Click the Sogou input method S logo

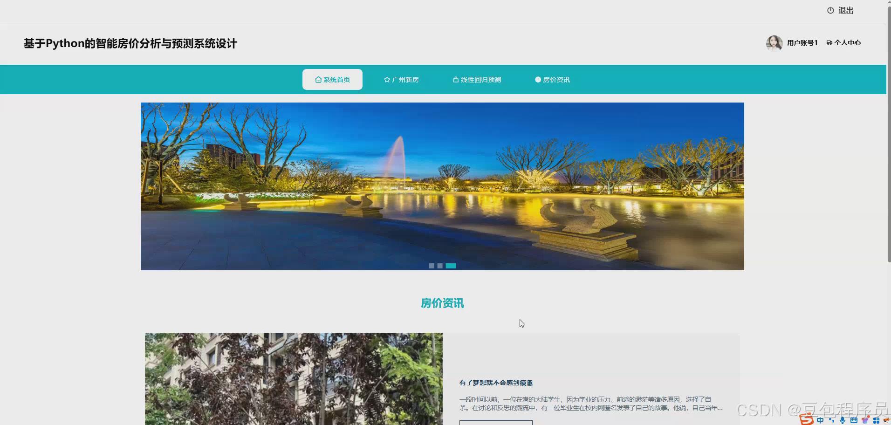(806, 420)
